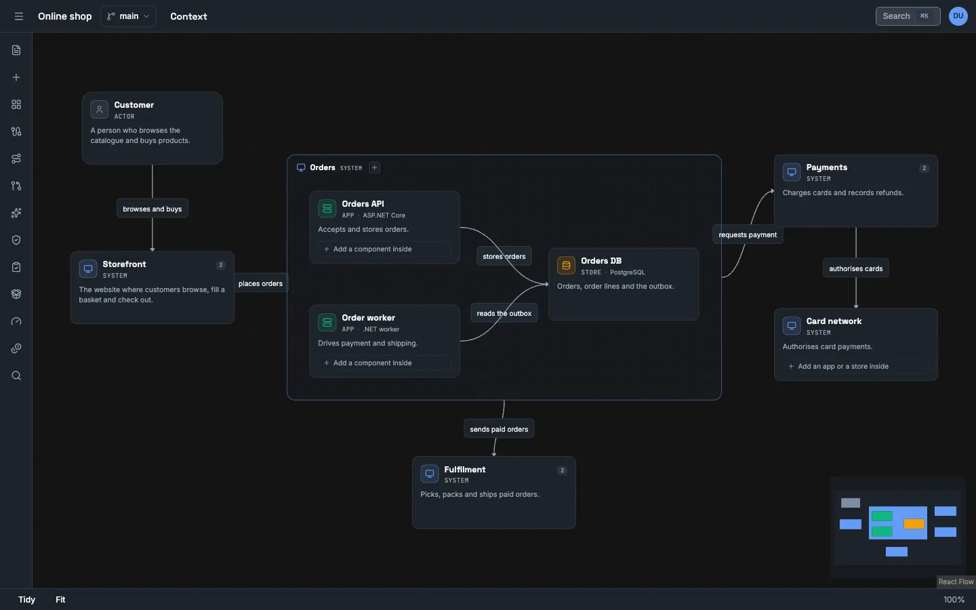976x610 pixels.
Task: Click the link with clock icon in the sidebar
Action: tap(16, 348)
